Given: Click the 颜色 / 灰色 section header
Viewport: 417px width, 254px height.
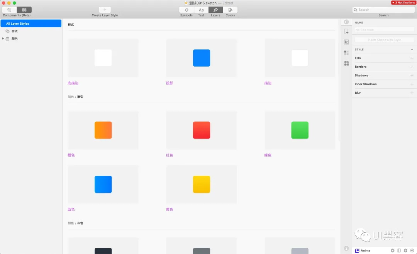Looking at the screenshot, I should pos(76,223).
